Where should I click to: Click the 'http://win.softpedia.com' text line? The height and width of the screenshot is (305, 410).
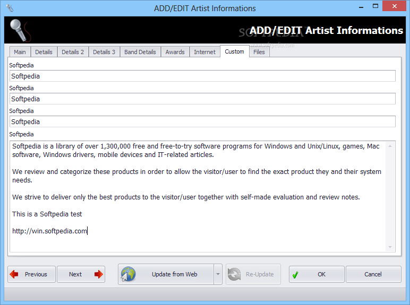49,231
